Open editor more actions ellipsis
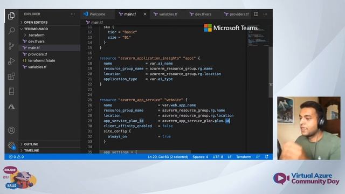The height and width of the screenshot is (194, 345). (x=265, y=14)
